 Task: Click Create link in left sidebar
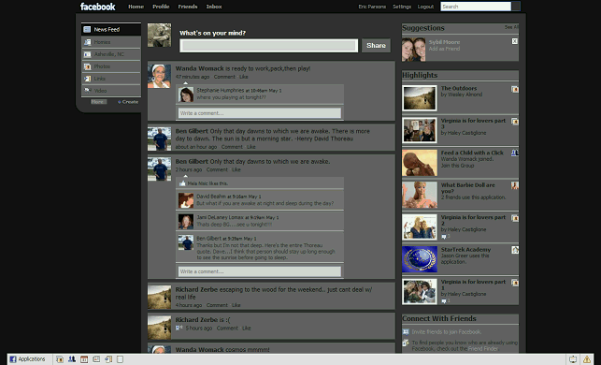[130, 102]
